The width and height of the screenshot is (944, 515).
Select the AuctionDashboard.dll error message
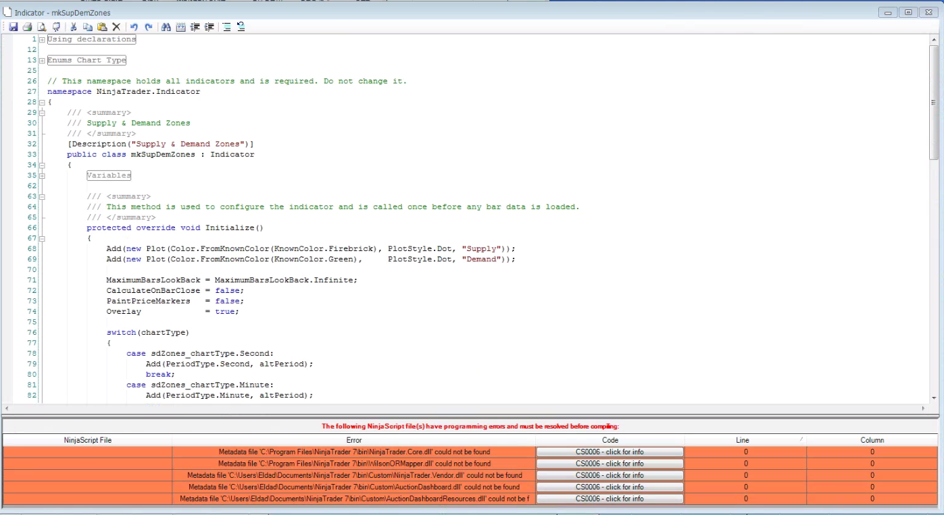354,487
